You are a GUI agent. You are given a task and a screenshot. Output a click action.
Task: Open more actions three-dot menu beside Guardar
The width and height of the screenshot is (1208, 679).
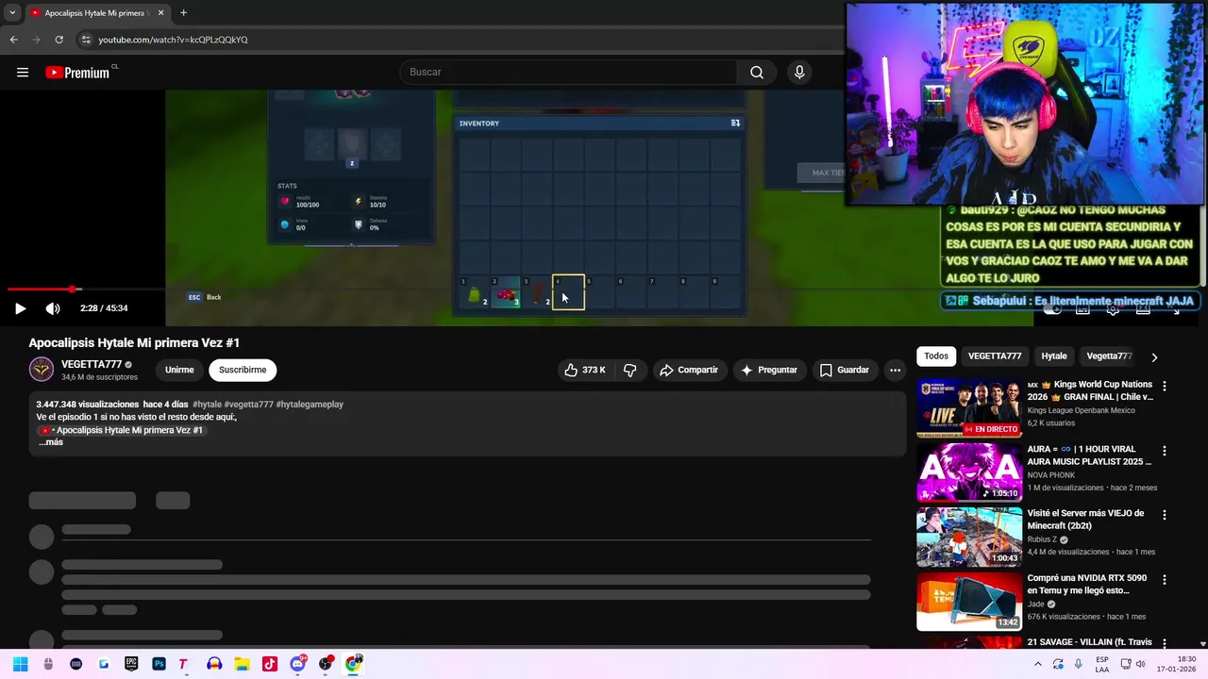click(895, 371)
